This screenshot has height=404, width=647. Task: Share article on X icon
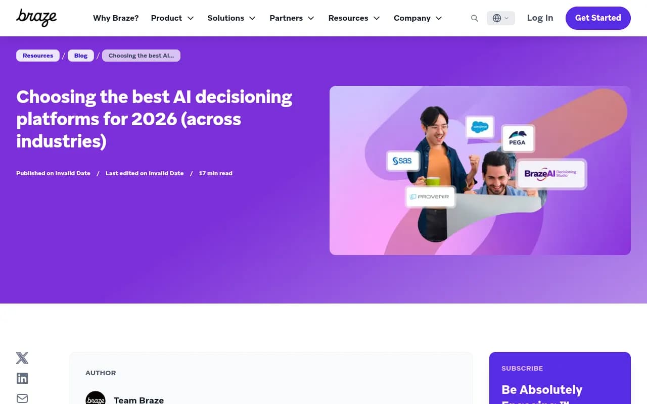pyautogui.click(x=22, y=358)
